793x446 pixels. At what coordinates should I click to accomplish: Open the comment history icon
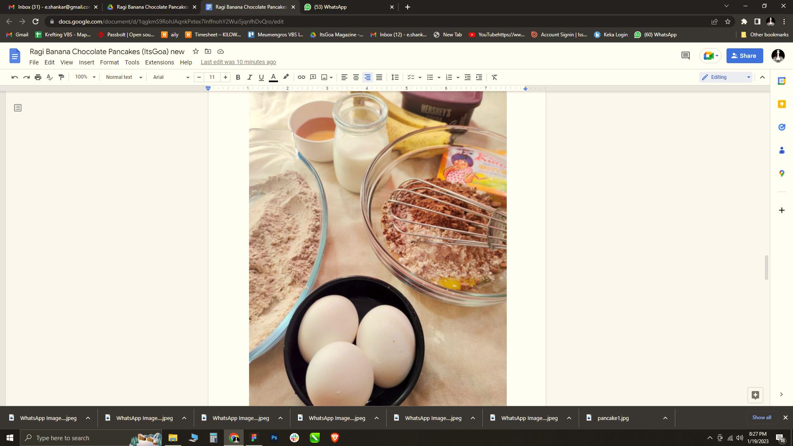tap(686, 56)
